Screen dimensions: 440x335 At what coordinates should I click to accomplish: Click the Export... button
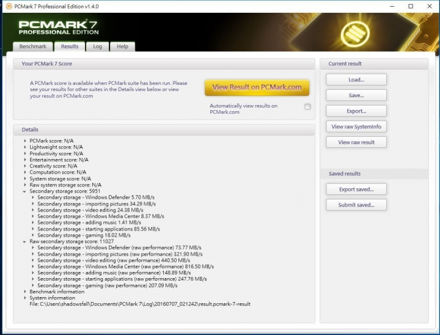[x=356, y=111]
